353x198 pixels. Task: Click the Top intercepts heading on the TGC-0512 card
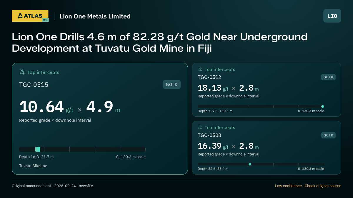click(220, 70)
